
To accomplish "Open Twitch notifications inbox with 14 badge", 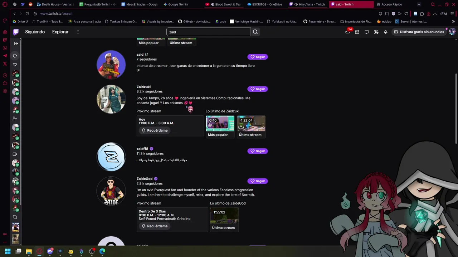I will tap(347, 32).
